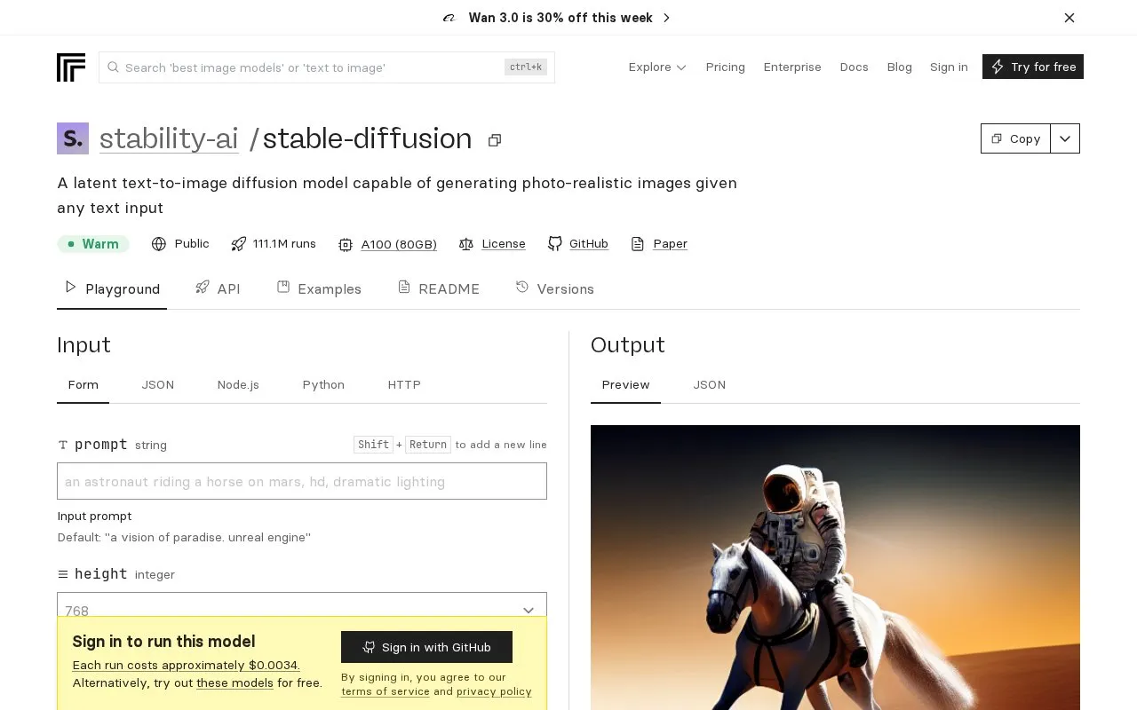Select the Form input tab
This screenshot has width=1137, height=710.
(x=83, y=385)
